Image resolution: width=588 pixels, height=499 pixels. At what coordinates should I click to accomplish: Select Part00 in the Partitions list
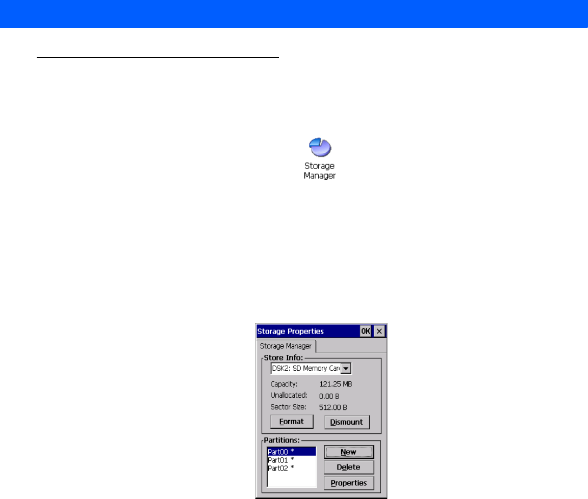291,452
